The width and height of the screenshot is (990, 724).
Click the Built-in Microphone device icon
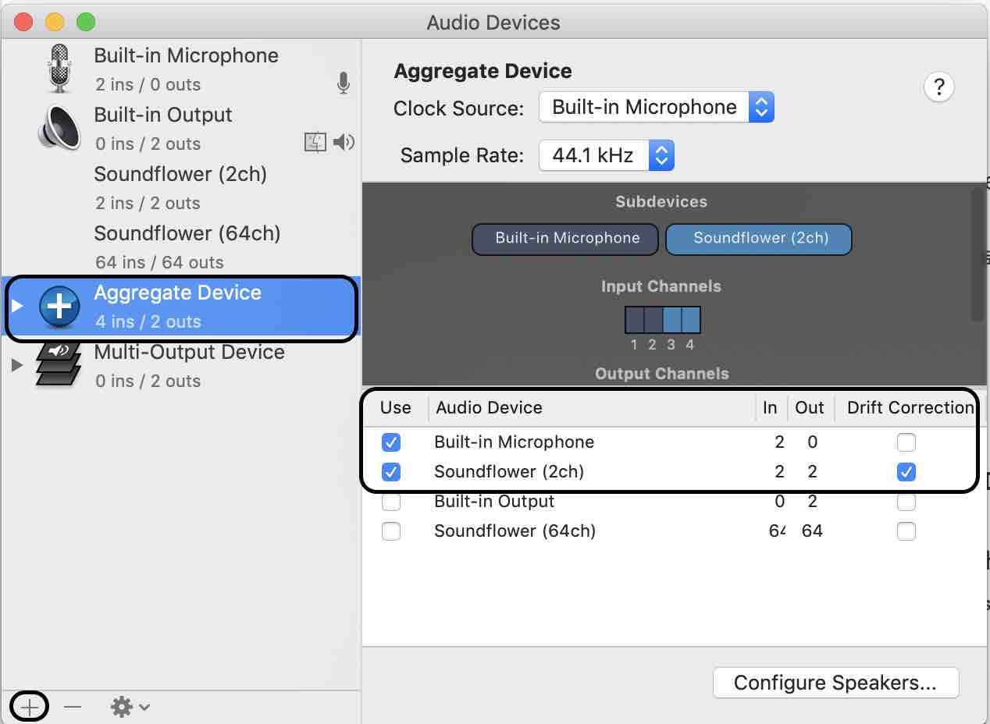click(x=59, y=69)
